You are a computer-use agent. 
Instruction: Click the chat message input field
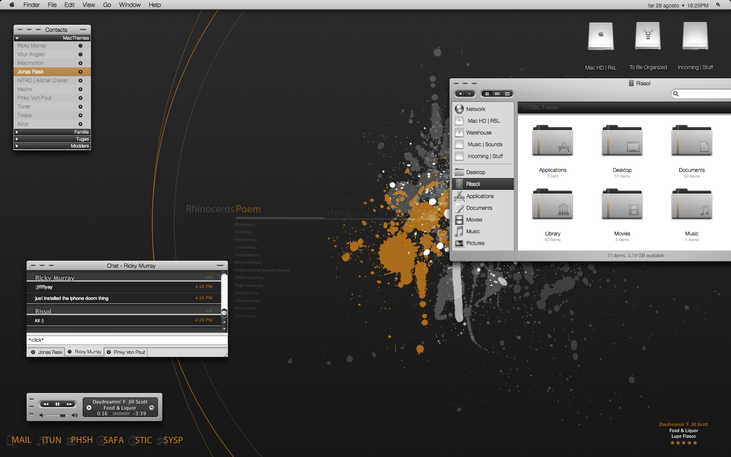(x=127, y=340)
